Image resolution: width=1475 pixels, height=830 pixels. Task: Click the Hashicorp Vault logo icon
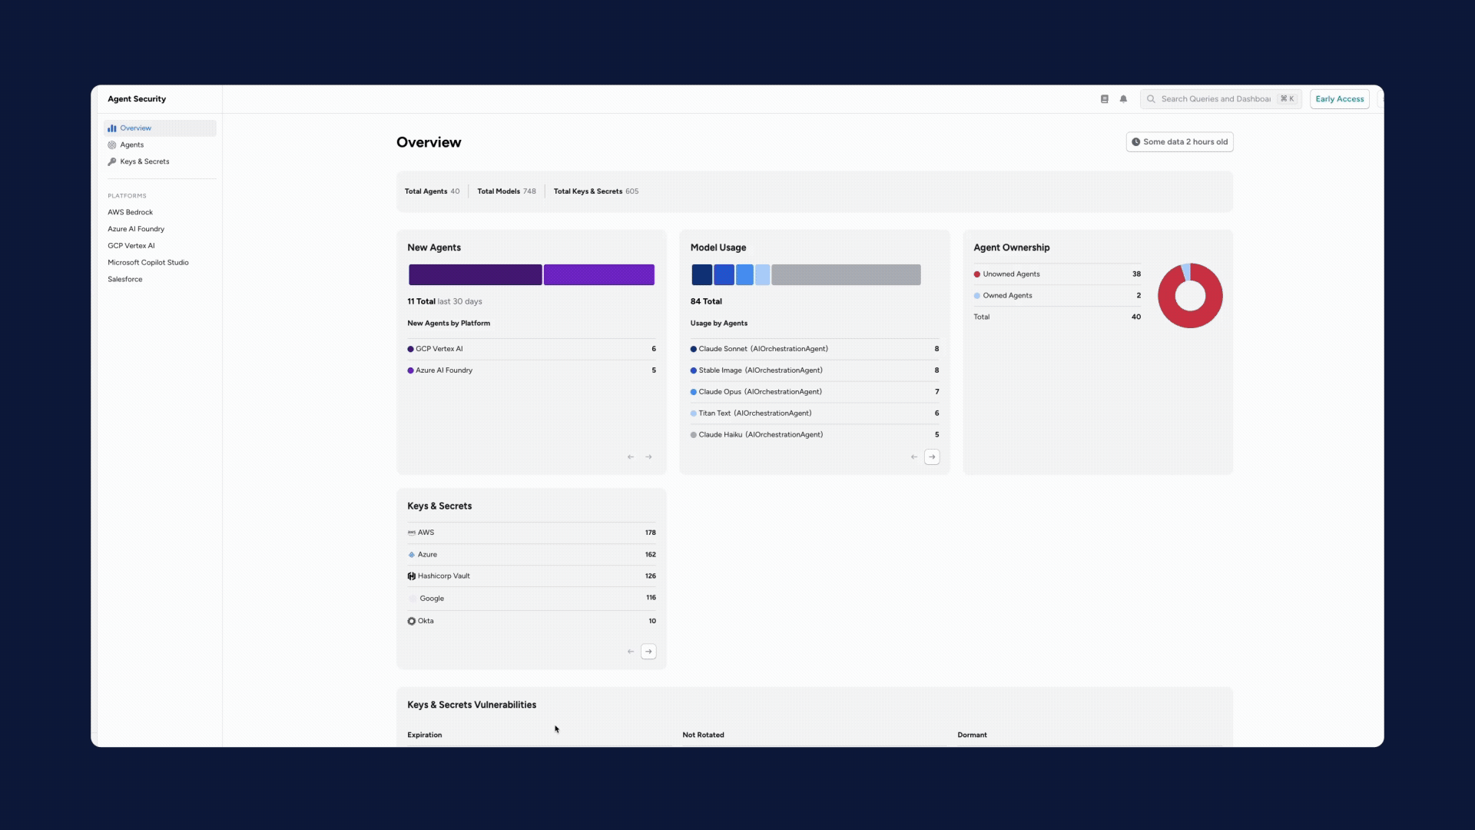(x=412, y=576)
